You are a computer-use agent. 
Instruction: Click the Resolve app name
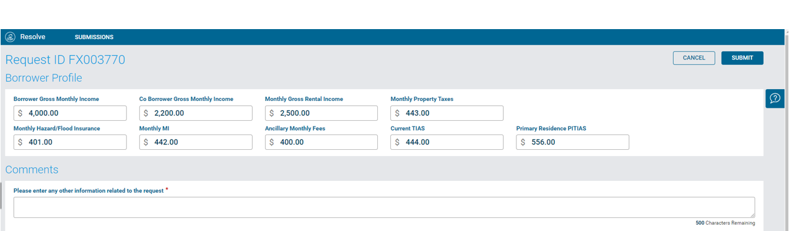tap(32, 37)
